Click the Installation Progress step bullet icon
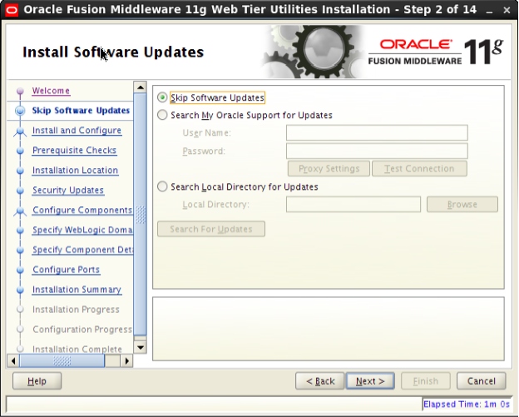 pos(20,309)
